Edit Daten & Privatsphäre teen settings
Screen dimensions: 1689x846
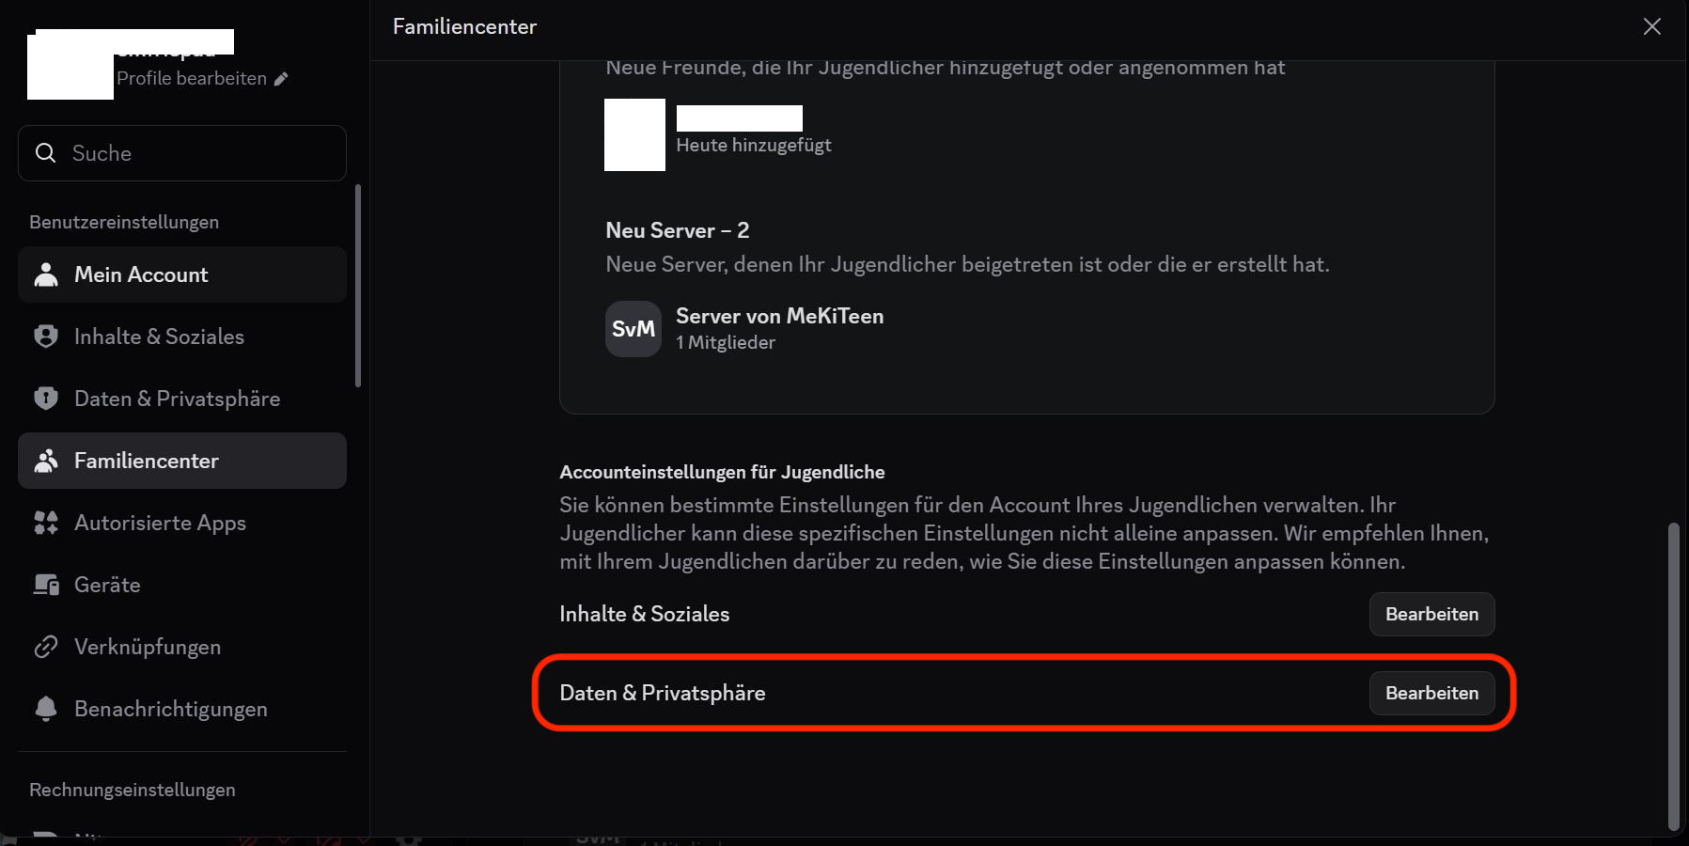pyautogui.click(x=1431, y=693)
